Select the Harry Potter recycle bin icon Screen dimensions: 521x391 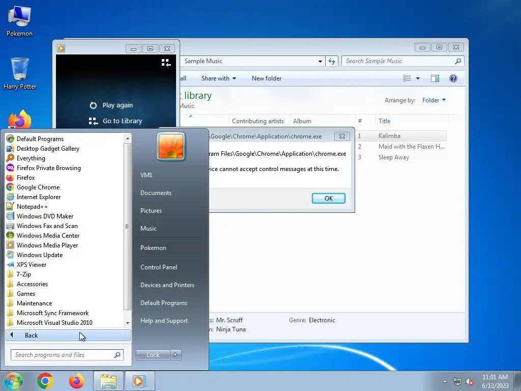(20, 73)
